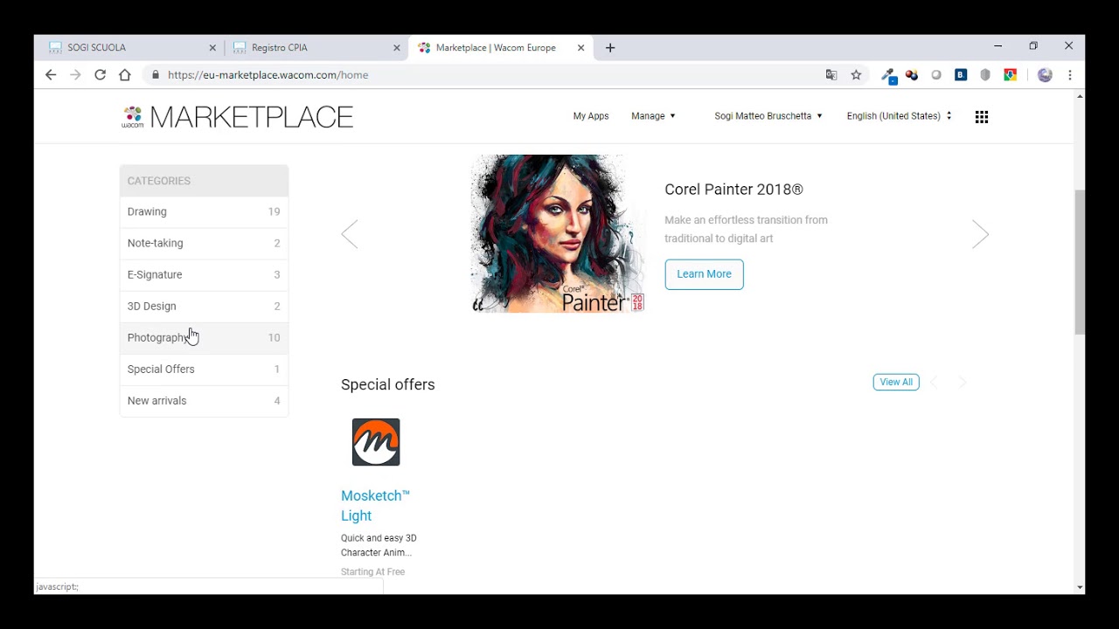Open the apps grid icon
Viewport: 1119px width, 629px height.
click(x=982, y=116)
